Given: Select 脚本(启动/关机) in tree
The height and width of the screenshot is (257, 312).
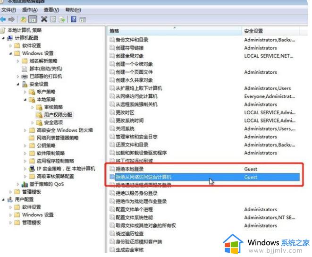Looking at the screenshot, I should coord(46,69).
